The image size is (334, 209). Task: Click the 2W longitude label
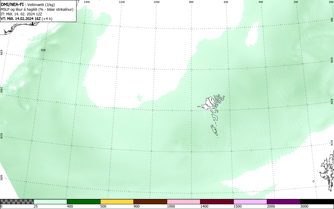[296, 2]
